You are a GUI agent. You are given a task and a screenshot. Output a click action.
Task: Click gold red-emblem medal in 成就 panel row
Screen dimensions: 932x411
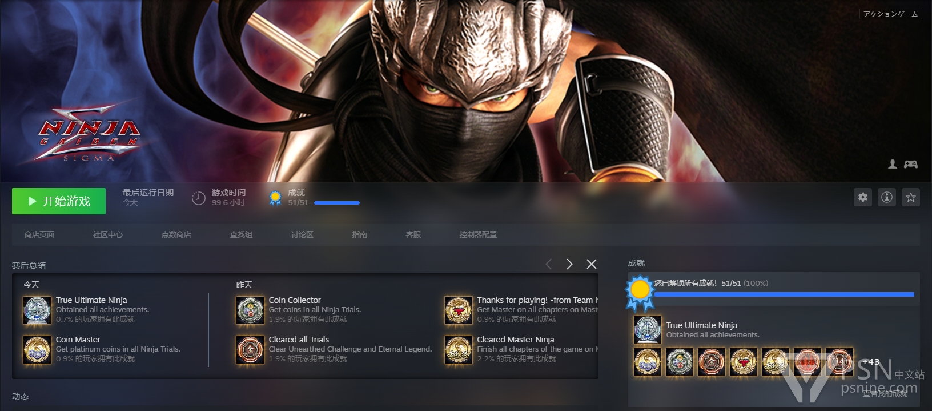[744, 362]
